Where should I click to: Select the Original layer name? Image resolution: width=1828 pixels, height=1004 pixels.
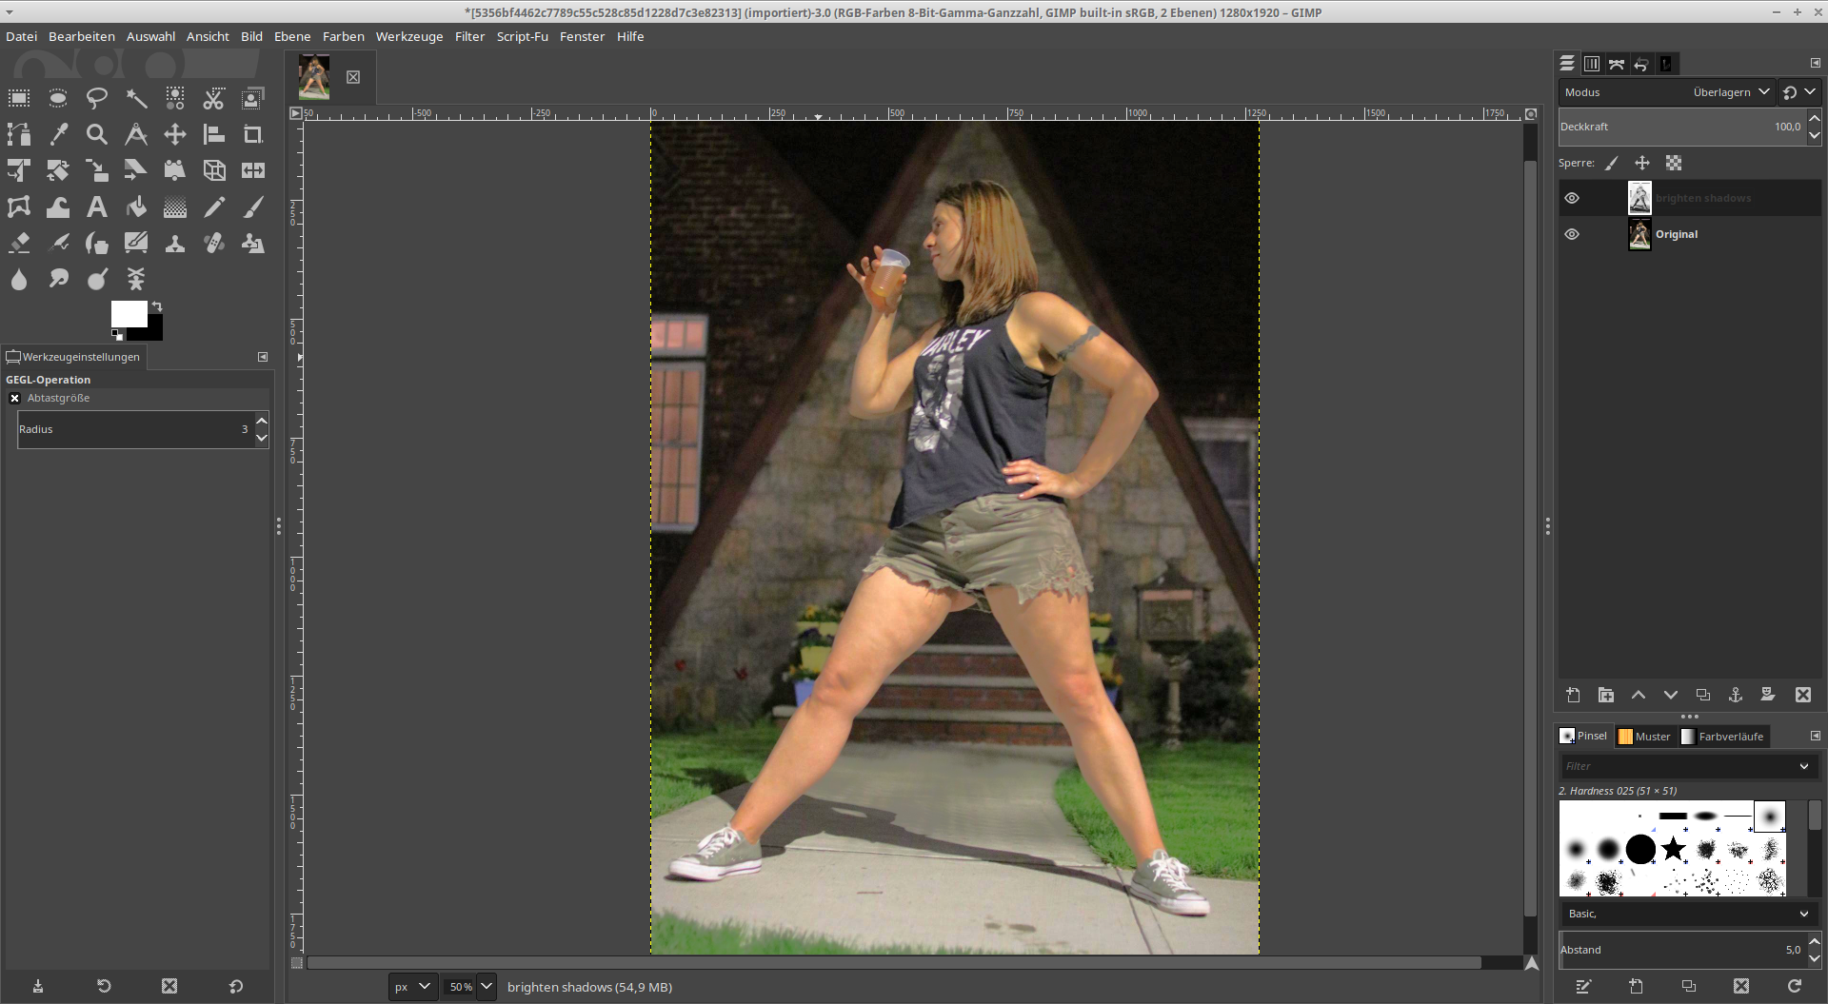point(1676,234)
